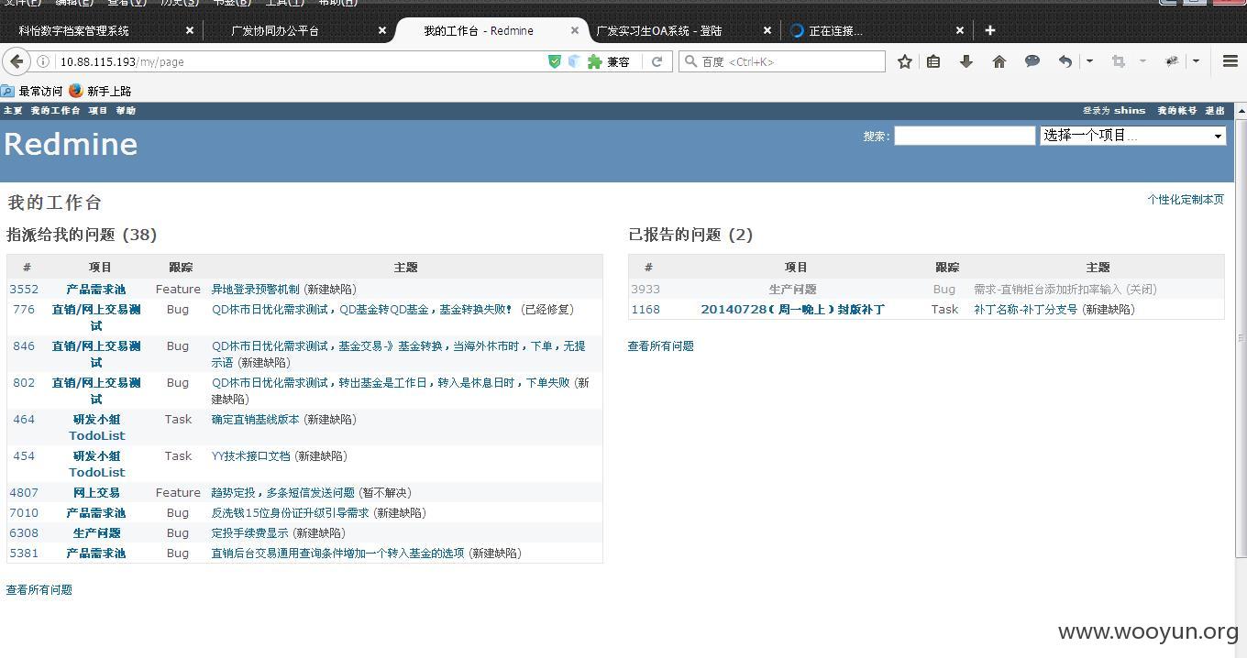Open the shins user profile link
The height and width of the screenshot is (658, 1247).
pyautogui.click(x=1130, y=110)
